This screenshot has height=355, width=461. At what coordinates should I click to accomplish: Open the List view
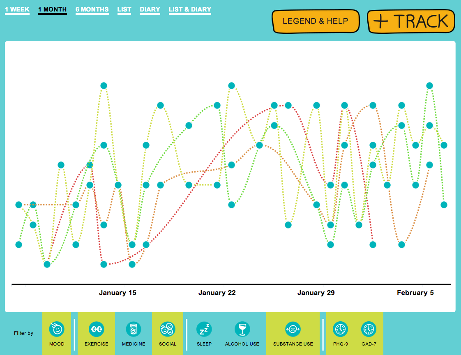(124, 9)
